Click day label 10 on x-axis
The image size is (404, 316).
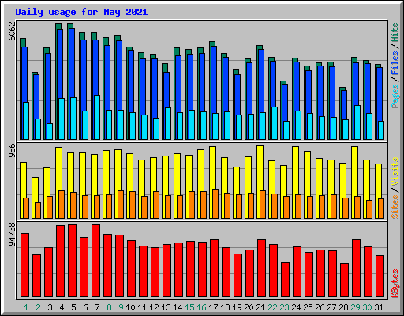pos(130,307)
